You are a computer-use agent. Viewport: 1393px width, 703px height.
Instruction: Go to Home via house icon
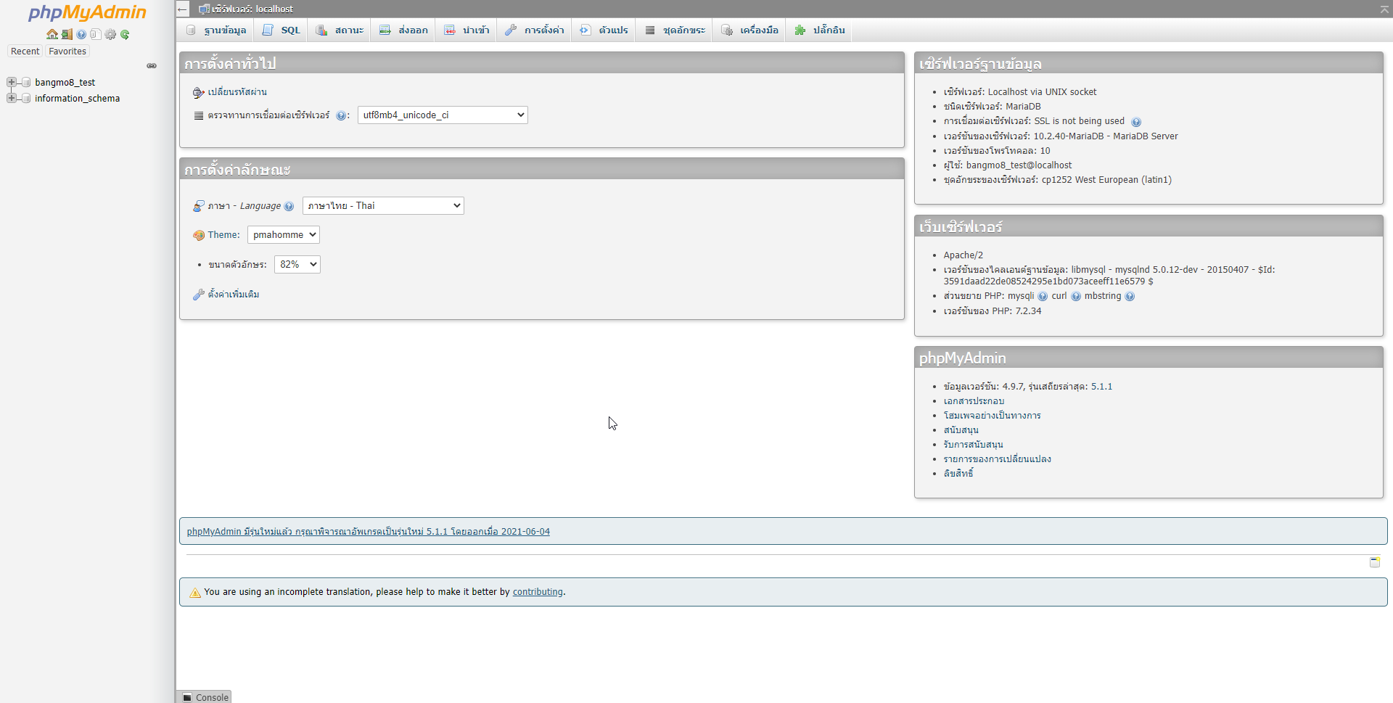(x=52, y=34)
